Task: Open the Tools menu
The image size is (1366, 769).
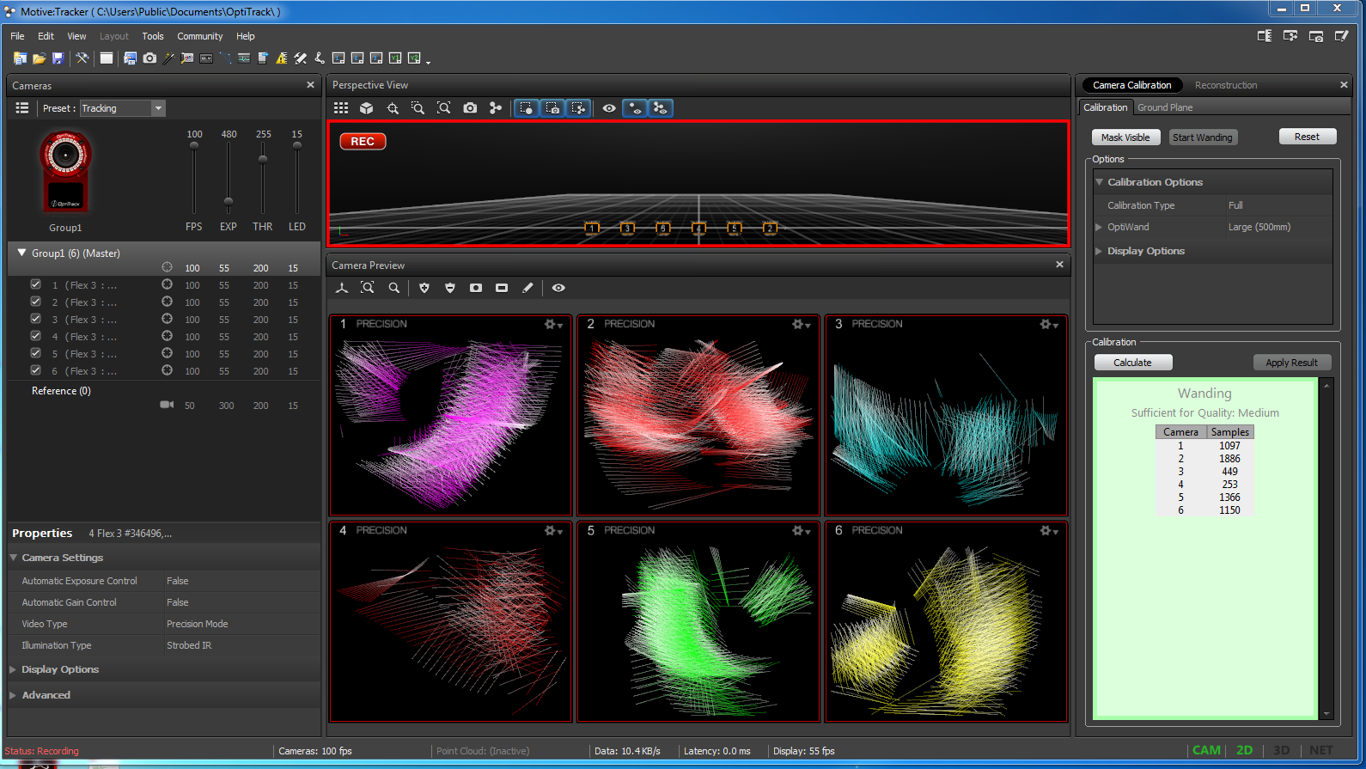Action: pyautogui.click(x=153, y=36)
